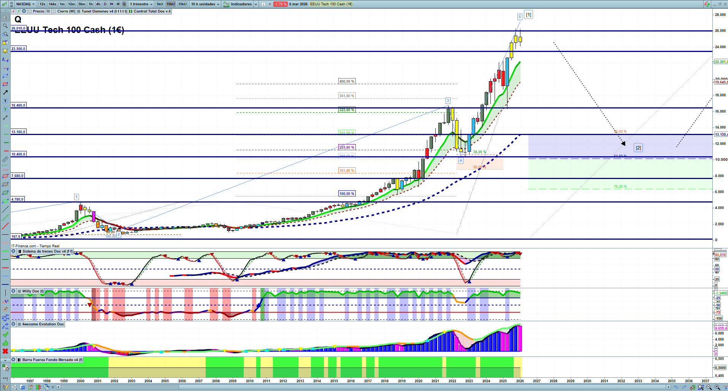Click the red X delete tool
728x391 pixels.
coord(5,351)
